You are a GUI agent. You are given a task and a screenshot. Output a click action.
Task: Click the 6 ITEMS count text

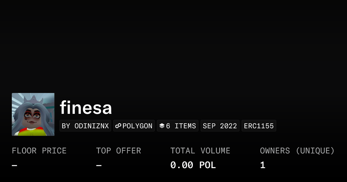tap(181, 126)
